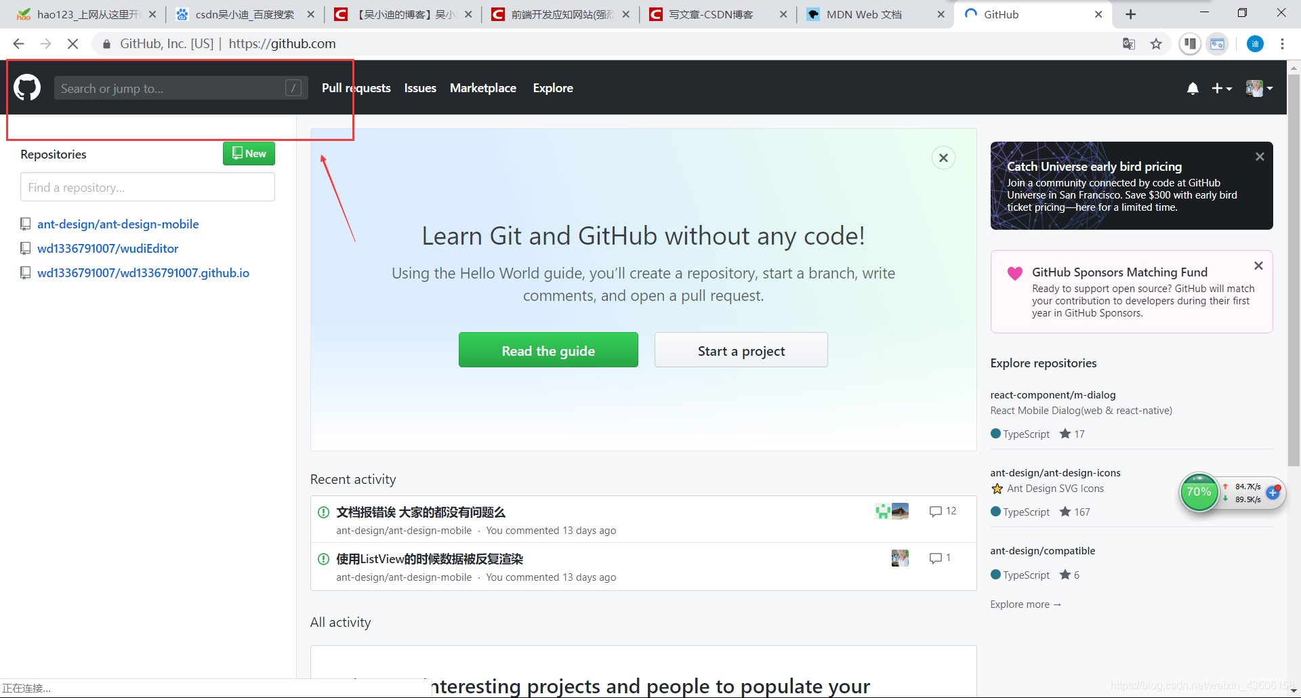Screen dimensions: 1301x698
Task: Switch to the 写文章-CSDN博客 tab
Action: click(x=718, y=14)
